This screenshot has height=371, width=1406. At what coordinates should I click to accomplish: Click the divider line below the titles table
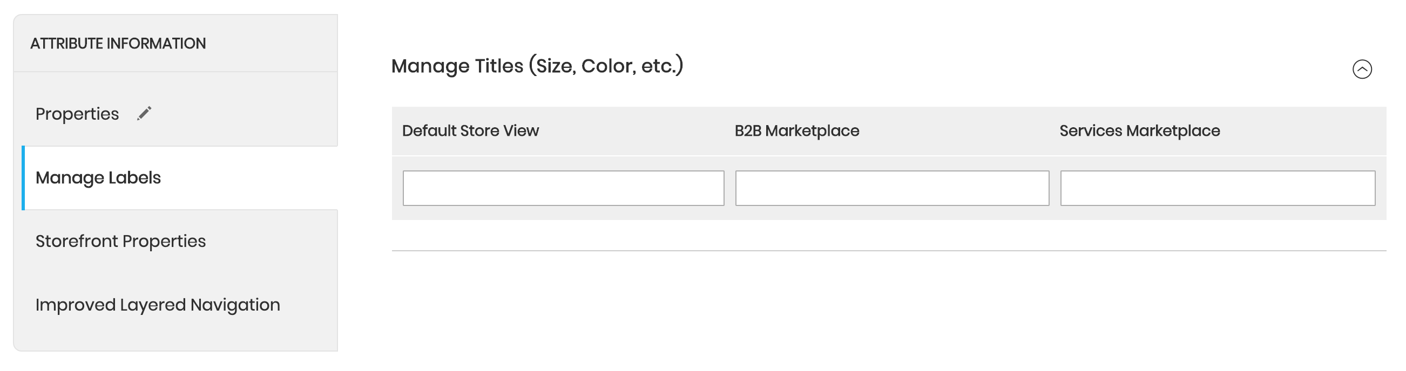889,251
